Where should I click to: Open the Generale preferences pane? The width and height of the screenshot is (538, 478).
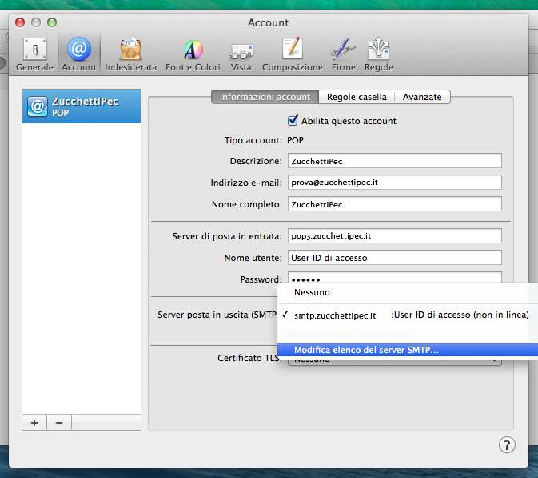34,54
